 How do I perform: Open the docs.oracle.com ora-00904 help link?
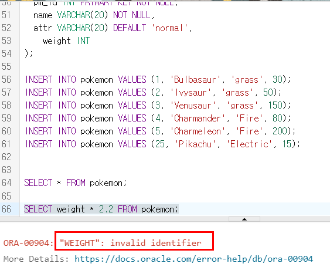coord(193,259)
